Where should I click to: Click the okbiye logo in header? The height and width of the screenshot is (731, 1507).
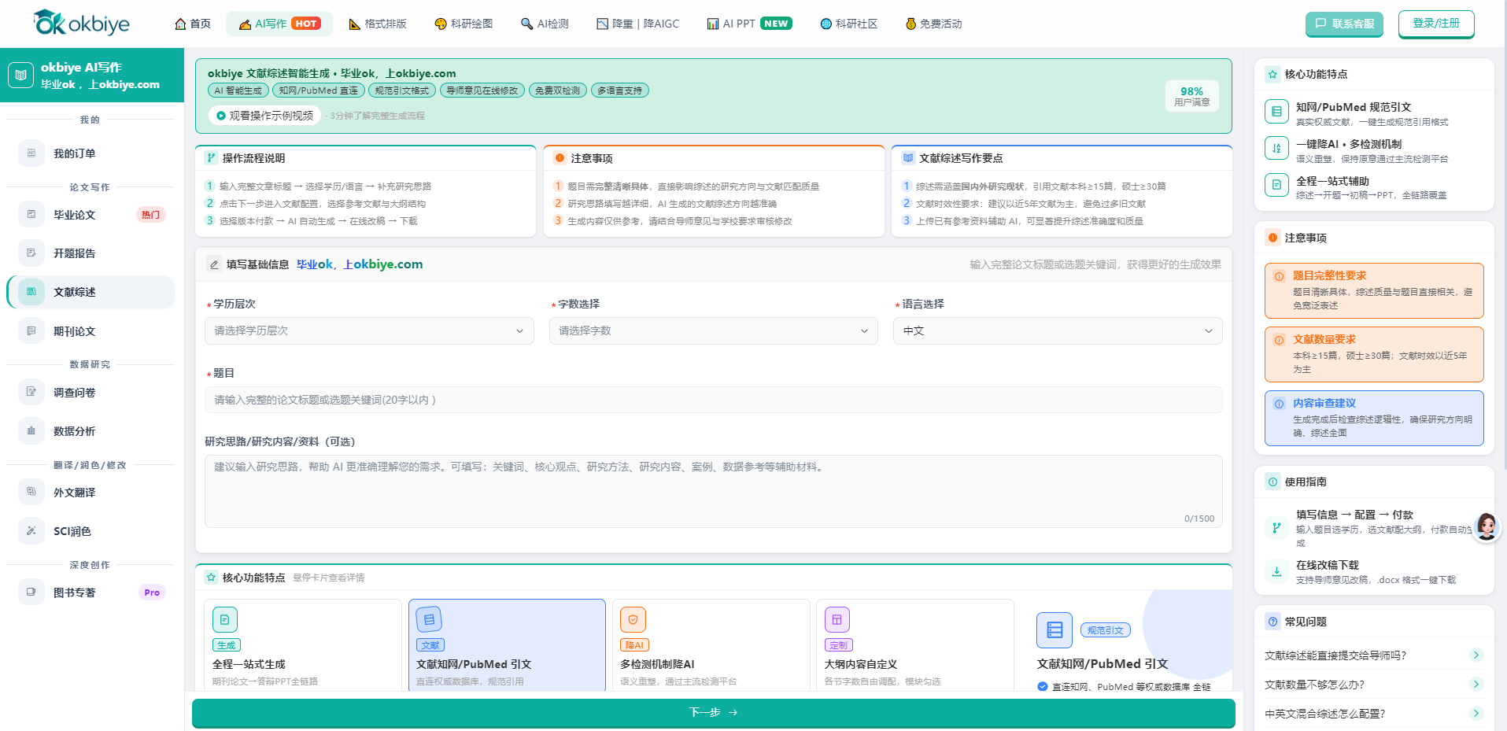pyautogui.click(x=82, y=23)
